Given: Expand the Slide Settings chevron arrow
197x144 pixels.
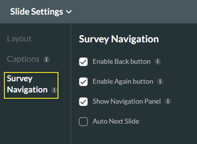Looking at the screenshot, I should [69, 12].
